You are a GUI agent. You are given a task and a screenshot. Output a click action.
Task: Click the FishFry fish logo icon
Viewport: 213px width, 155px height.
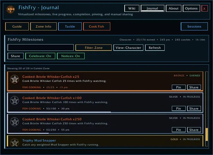[11, 9]
